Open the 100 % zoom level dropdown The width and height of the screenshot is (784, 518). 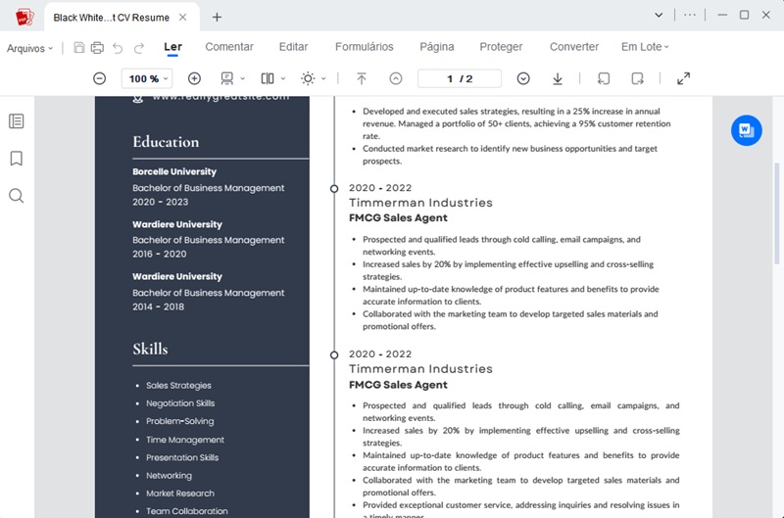[x=148, y=78]
